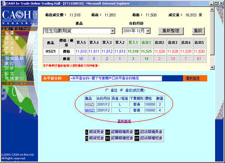The image size is (225, 163).
Task: Select the 倉位(成交價) radio button
Action: click(x=122, y=90)
